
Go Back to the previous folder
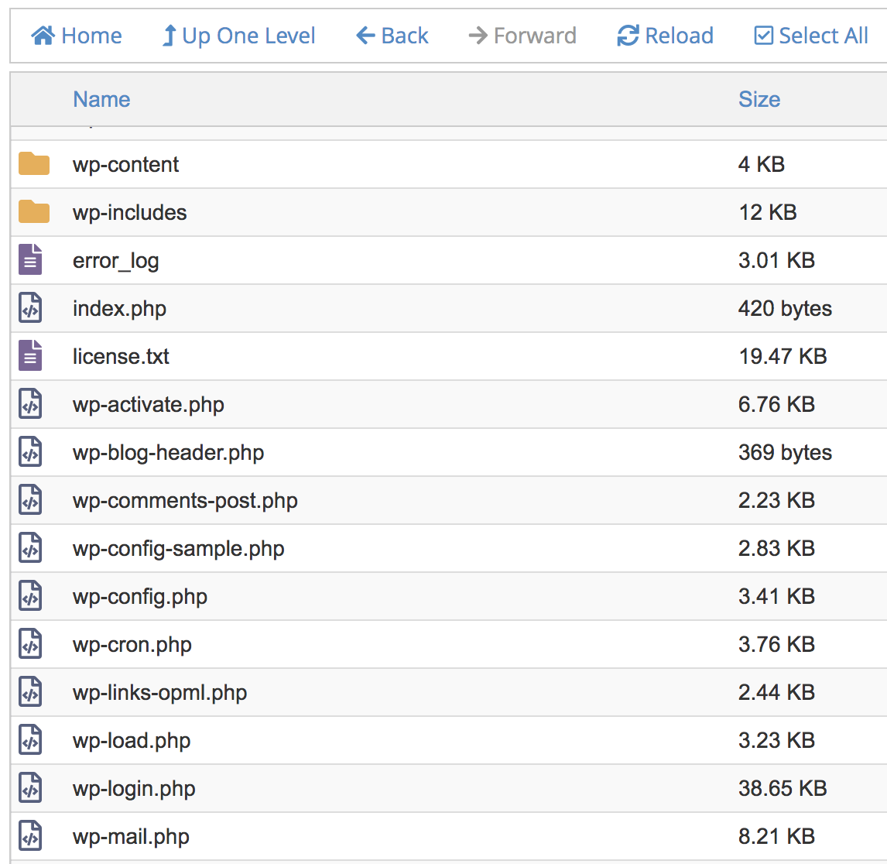392,36
